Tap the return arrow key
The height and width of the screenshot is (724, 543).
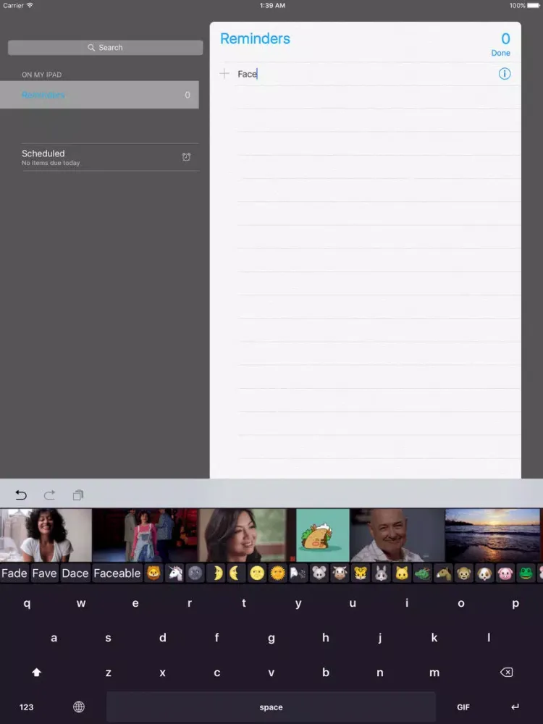[x=515, y=707]
